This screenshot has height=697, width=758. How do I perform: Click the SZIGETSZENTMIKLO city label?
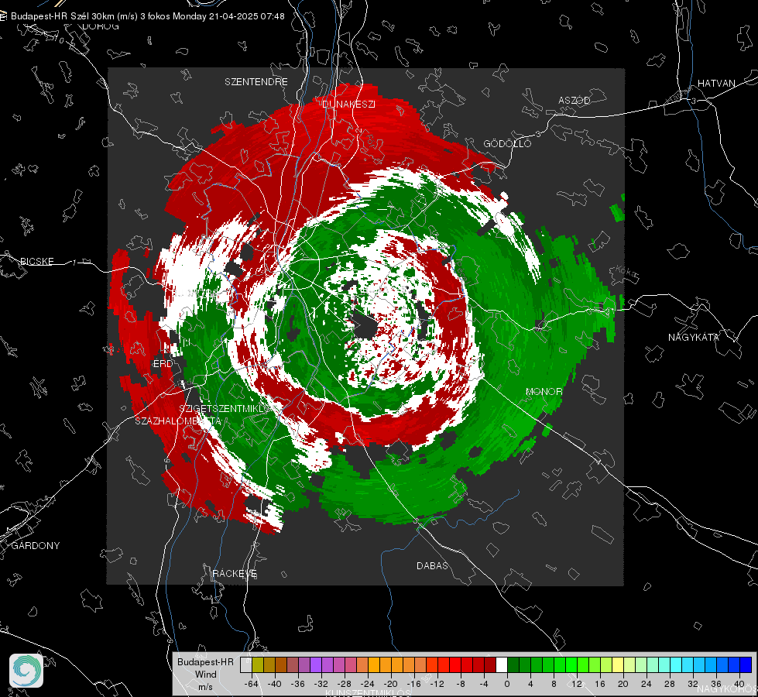click(223, 409)
